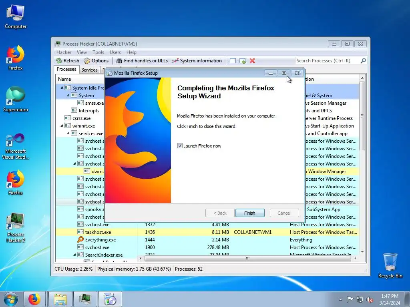
Task: Click the disabled Back button
Action: coord(220,213)
